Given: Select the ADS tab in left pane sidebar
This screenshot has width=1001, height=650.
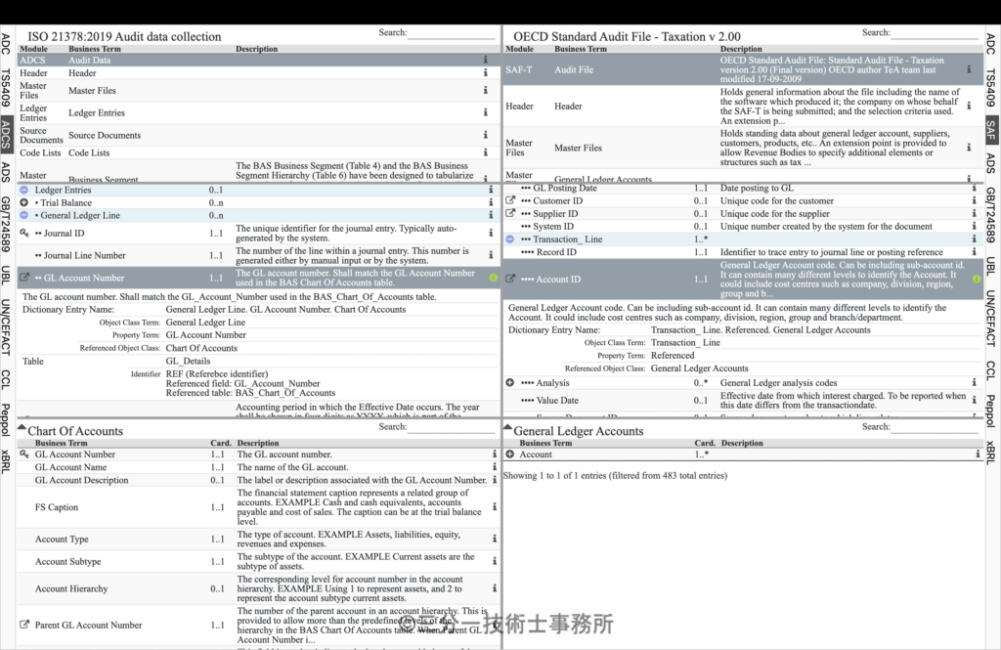Looking at the screenshot, I should point(6,172).
